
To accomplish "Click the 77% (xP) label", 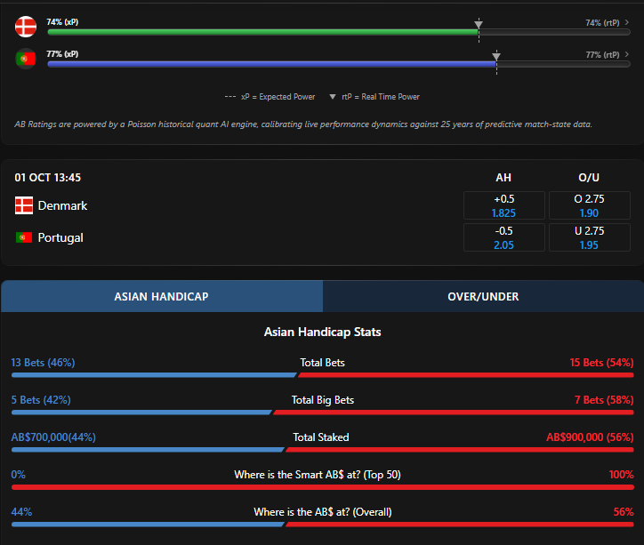I will click(x=62, y=53).
